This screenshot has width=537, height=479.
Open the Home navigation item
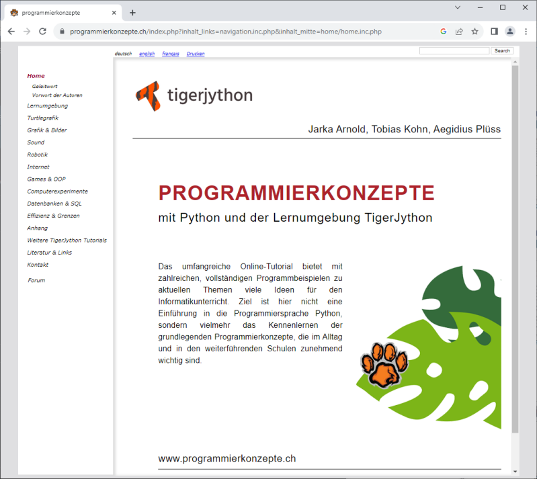[36, 76]
